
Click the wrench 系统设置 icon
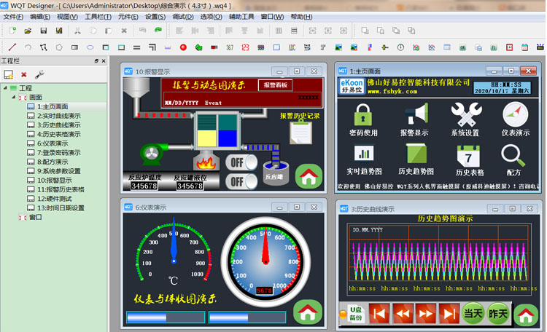coord(465,114)
